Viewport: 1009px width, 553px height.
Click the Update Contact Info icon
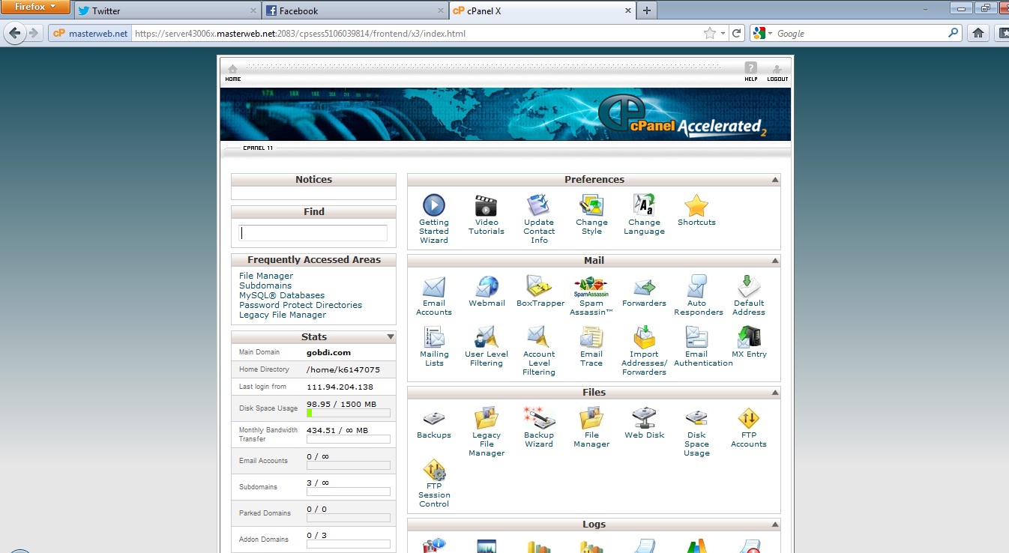tap(538, 205)
